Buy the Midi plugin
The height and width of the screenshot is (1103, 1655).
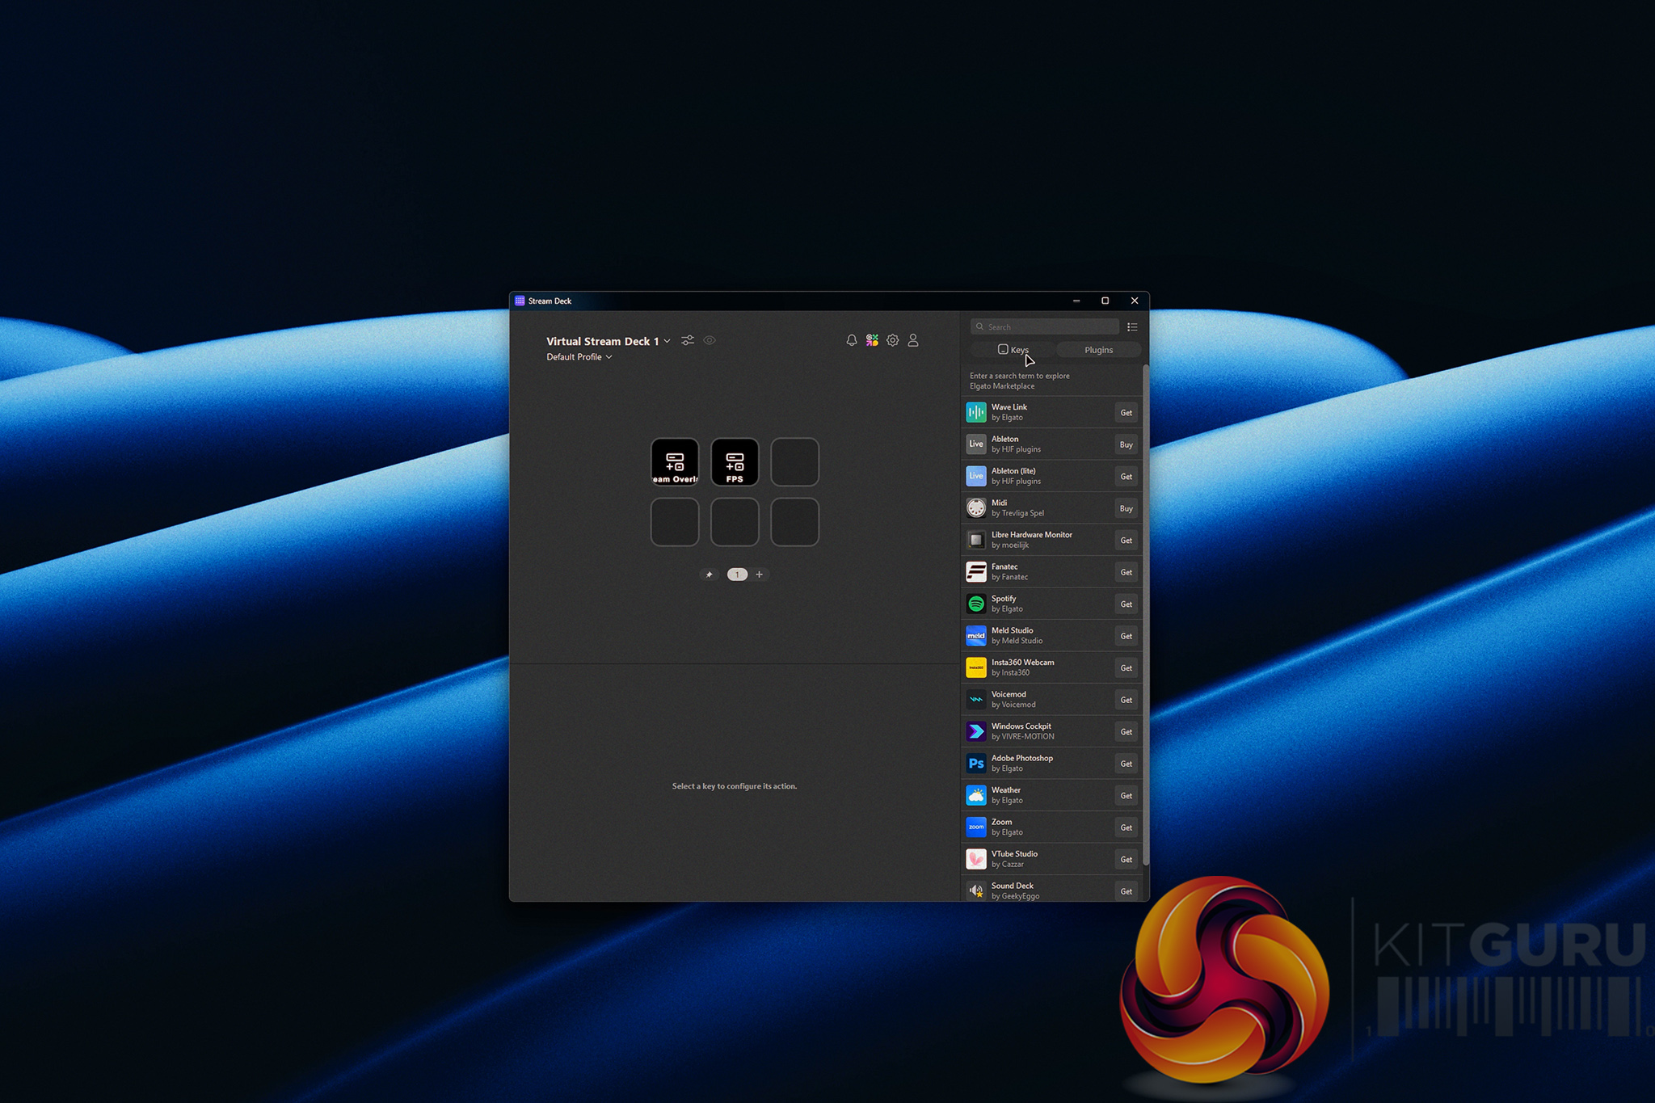(x=1126, y=508)
